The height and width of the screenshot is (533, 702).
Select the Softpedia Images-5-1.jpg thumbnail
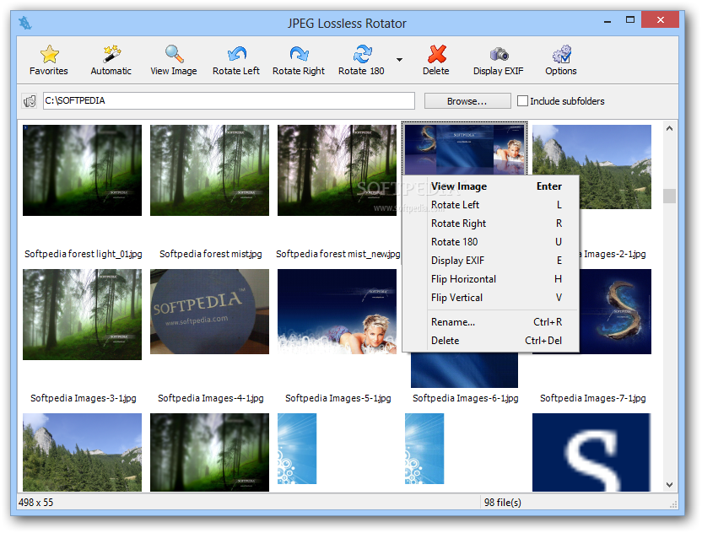point(337,312)
